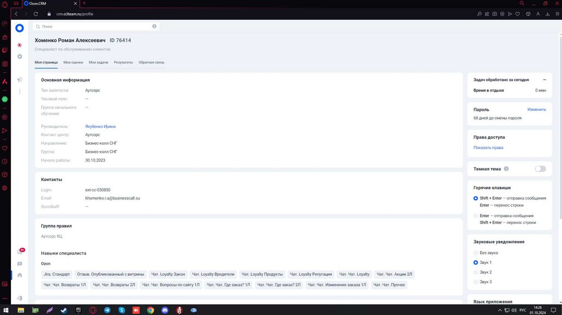Expand the three-dots menu in CRM sidebar
562x315 pixels.
pyautogui.click(x=20, y=92)
